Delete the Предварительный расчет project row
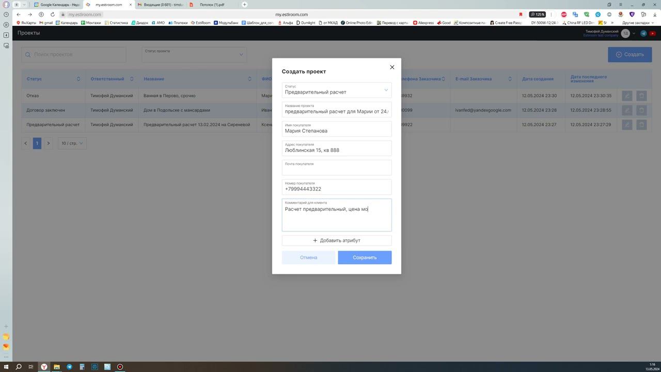This screenshot has height=372, width=661. (641, 125)
